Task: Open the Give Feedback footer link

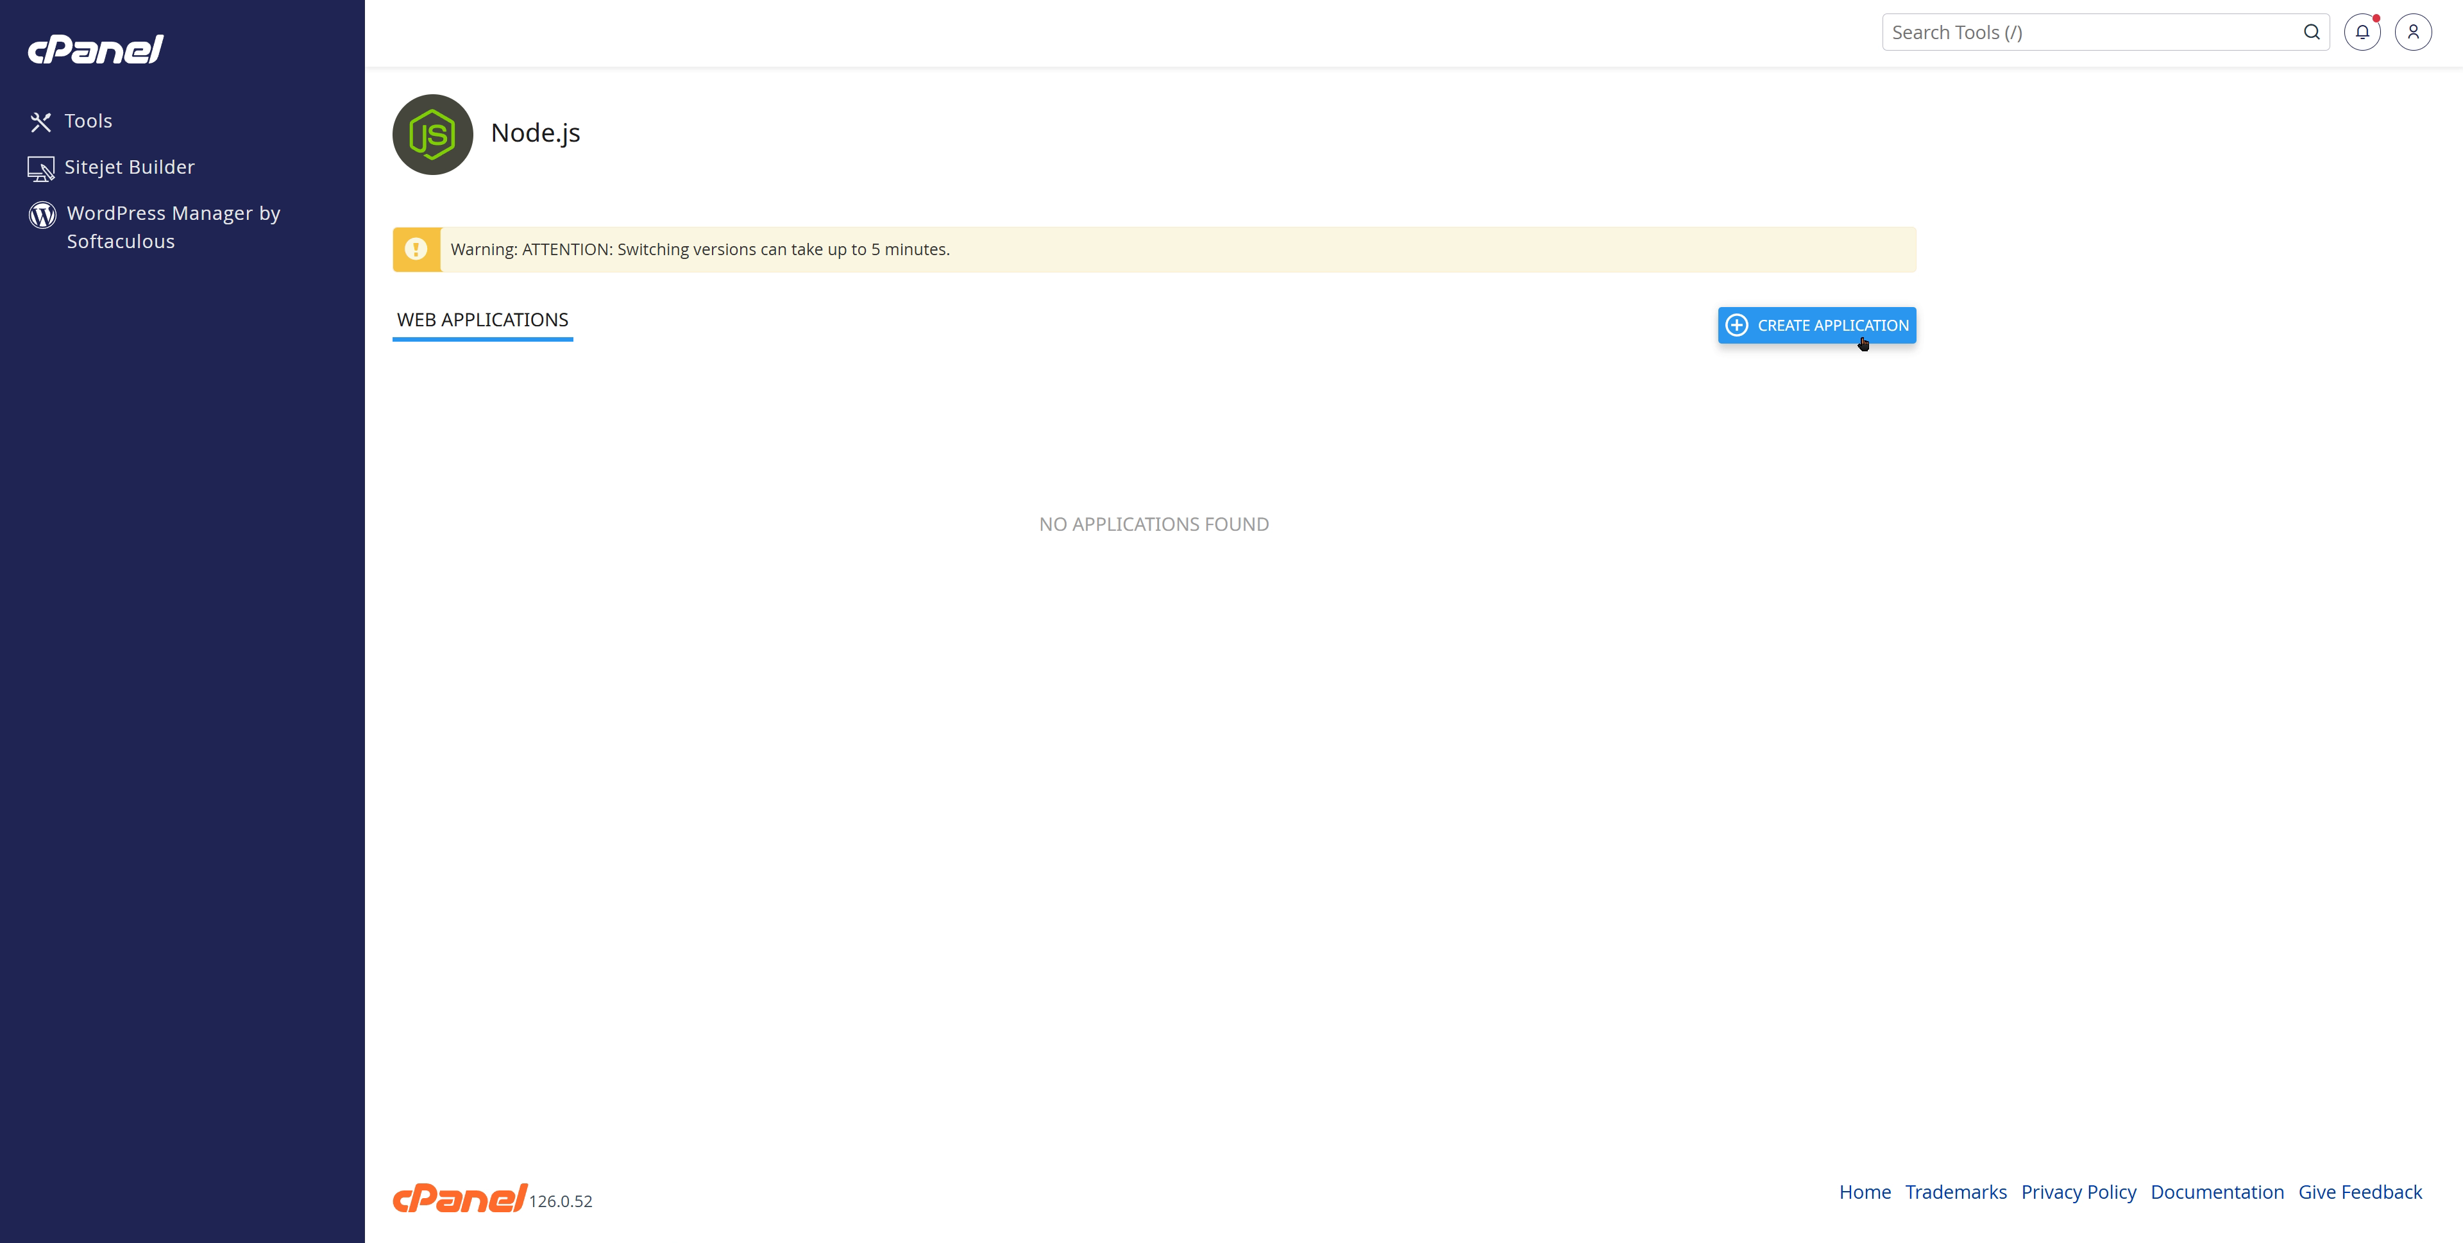Action: coord(2360,1192)
